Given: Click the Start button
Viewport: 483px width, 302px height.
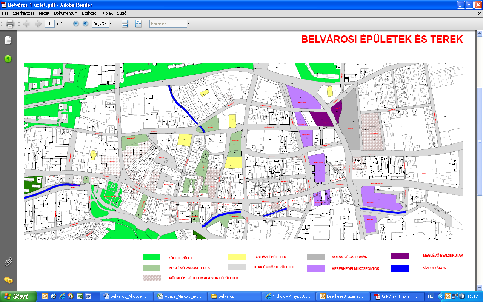Looking at the screenshot, I should point(18,296).
